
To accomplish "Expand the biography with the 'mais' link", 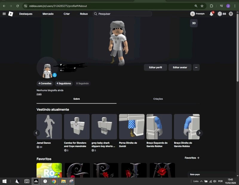I will pos(39,94).
